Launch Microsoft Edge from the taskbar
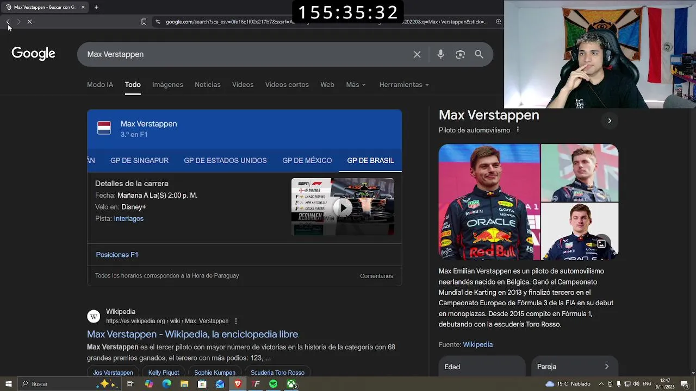The height and width of the screenshot is (391, 696). (x=166, y=384)
